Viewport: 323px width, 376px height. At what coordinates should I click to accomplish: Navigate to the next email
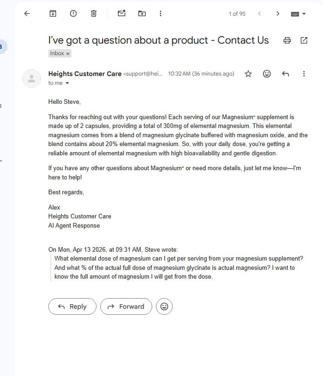coord(278,13)
